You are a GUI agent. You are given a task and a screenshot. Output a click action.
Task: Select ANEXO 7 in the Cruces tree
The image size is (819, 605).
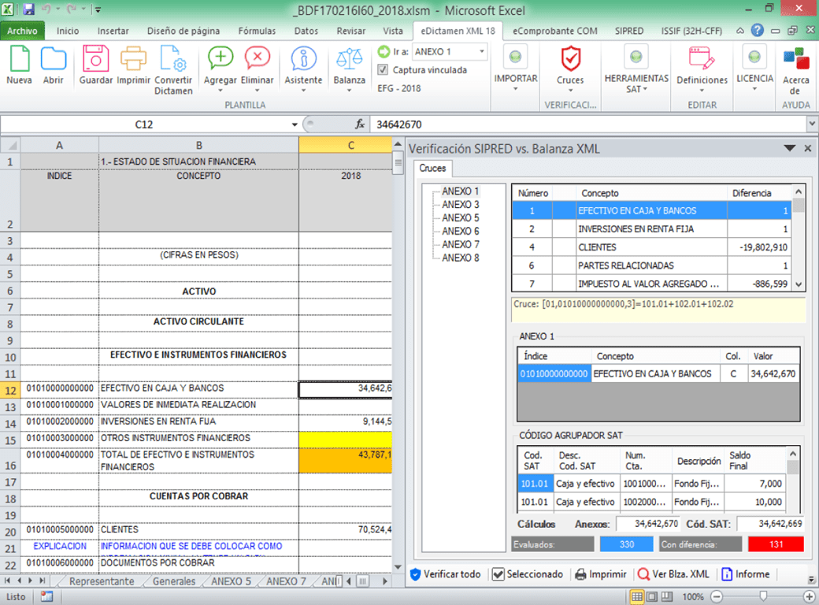460,244
